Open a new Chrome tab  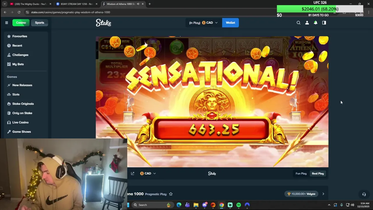pyautogui.click(x=149, y=4)
